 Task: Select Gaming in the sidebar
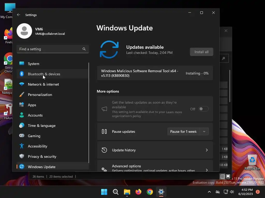click(53, 136)
